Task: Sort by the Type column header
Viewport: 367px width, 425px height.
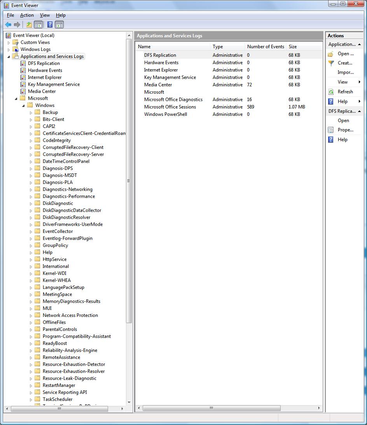Action: click(x=227, y=47)
